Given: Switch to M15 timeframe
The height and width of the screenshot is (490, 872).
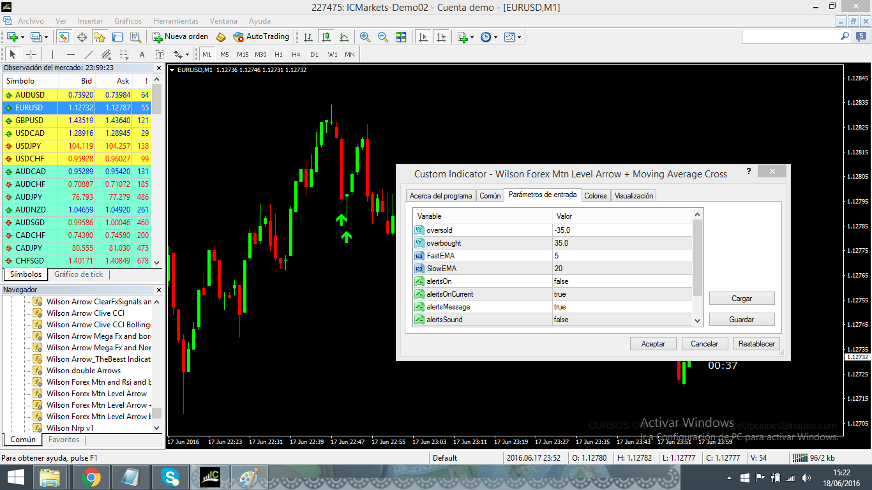Looking at the screenshot, I should click(243, 54).
